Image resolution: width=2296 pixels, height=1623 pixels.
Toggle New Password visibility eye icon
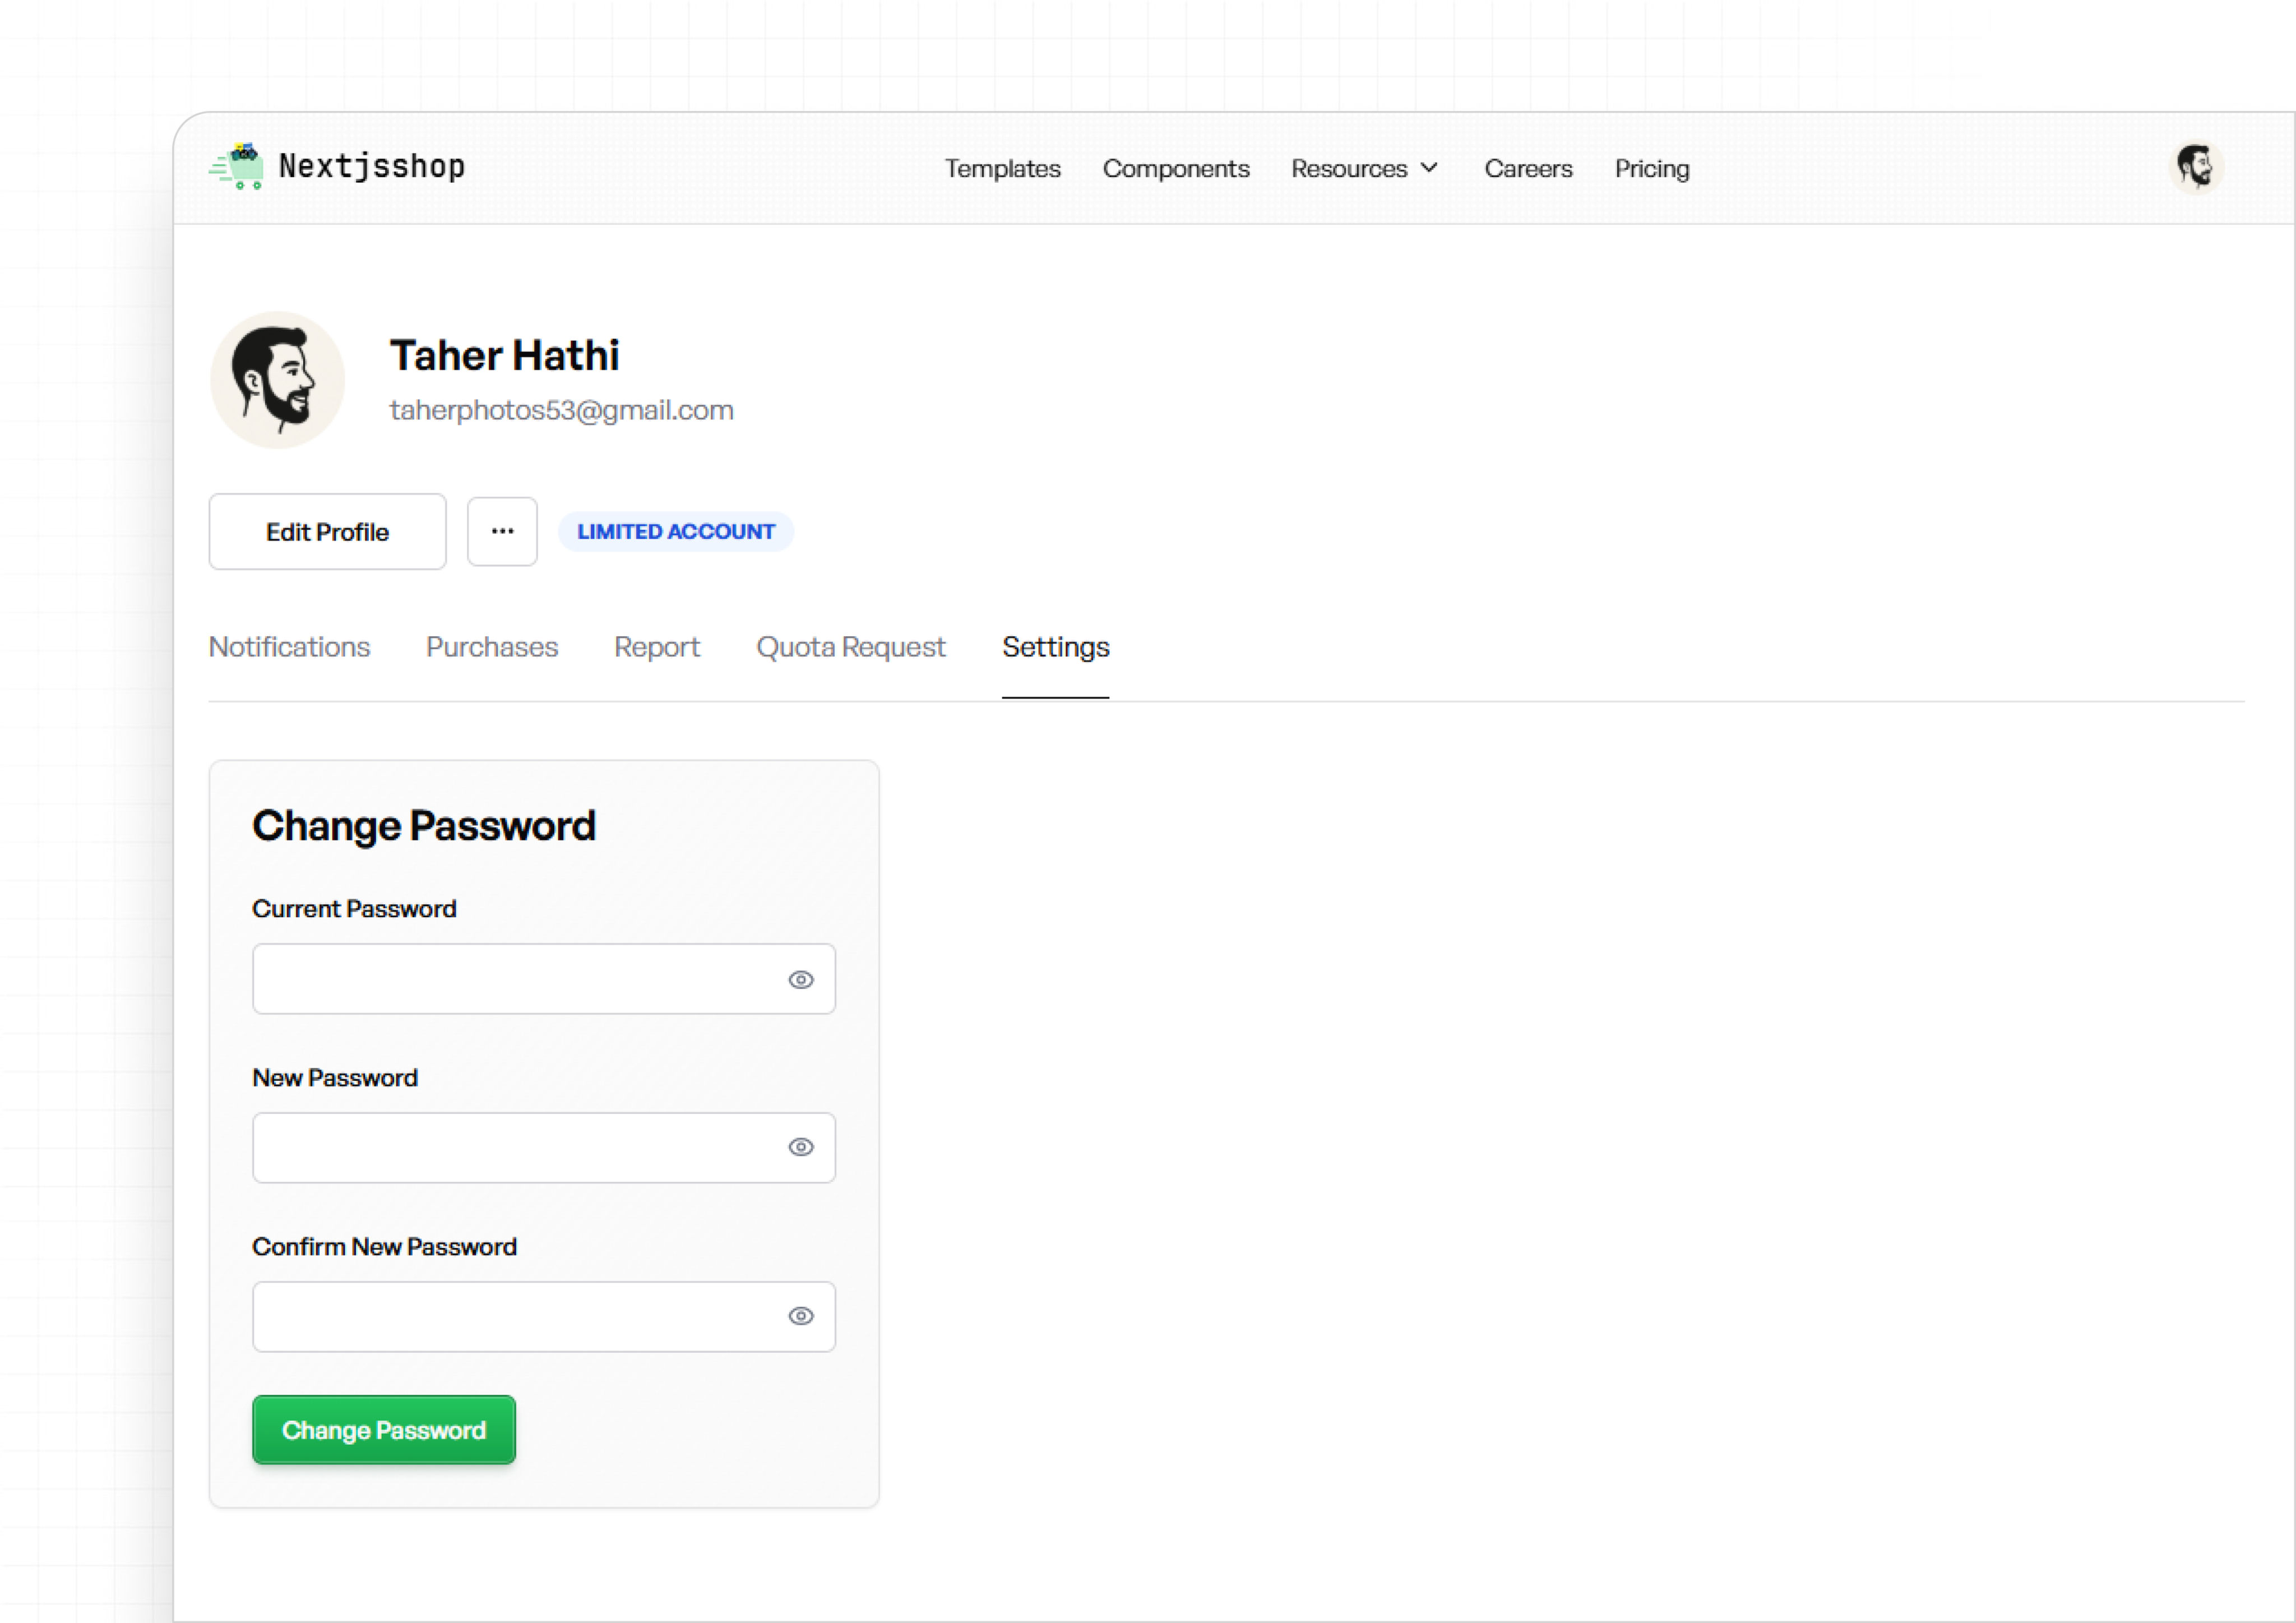coord(800,1148)
